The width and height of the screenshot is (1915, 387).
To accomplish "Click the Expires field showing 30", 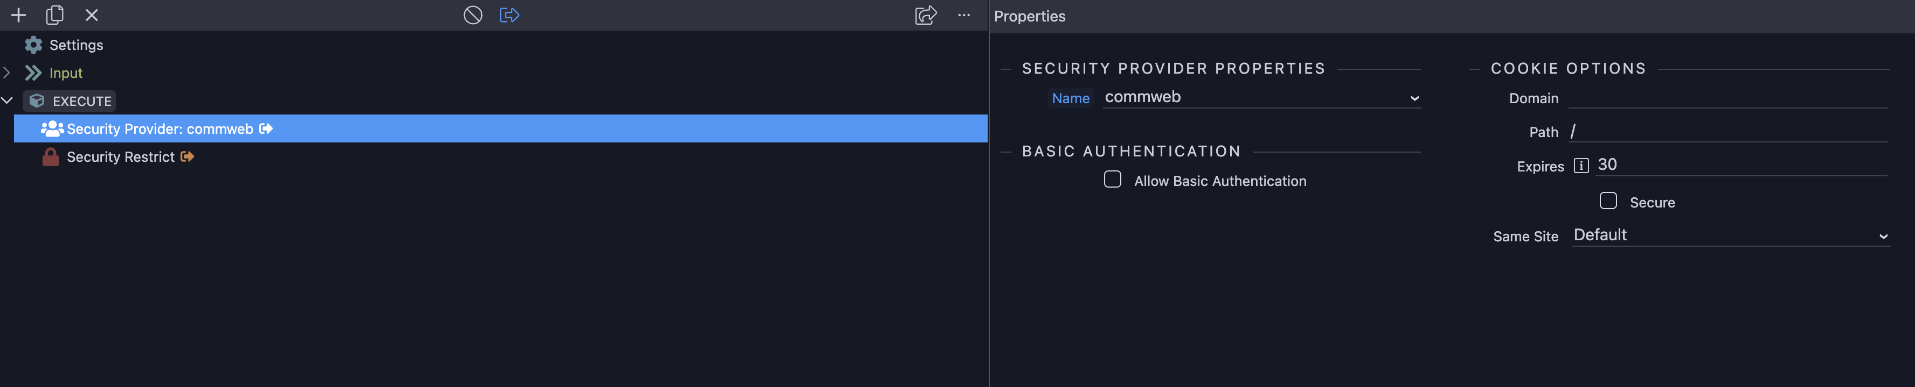I will [x=1741, y=164].
